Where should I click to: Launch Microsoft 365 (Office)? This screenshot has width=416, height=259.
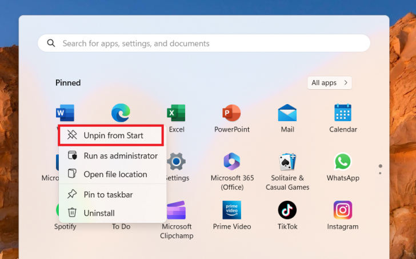click(231, 161)
